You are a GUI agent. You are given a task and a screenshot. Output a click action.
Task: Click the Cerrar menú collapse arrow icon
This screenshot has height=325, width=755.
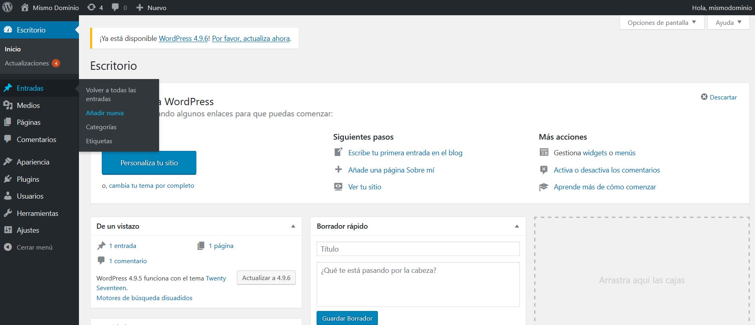click(8, 247)
